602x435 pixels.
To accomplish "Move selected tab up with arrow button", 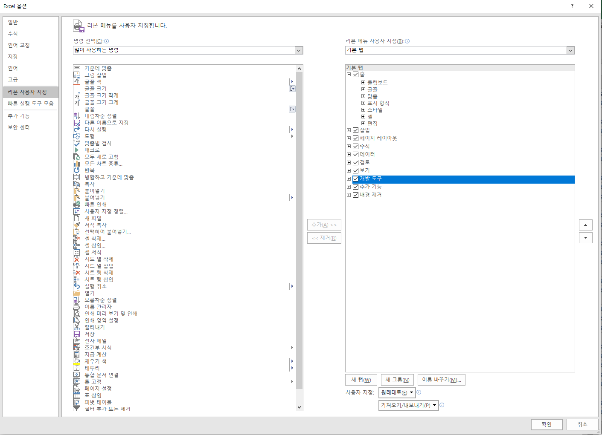I will tap(586, 225).
